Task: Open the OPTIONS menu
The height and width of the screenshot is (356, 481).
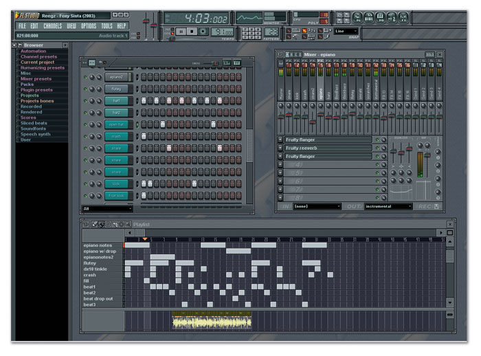Action: pyautogui.click(x=89, y=26)
